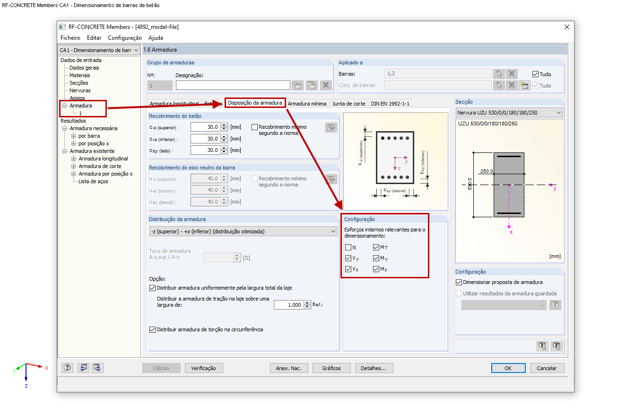Image resolution: width=618 pixels, height=408 pixels.
Task: Click the Verificação button
Action: click(204, 368)
